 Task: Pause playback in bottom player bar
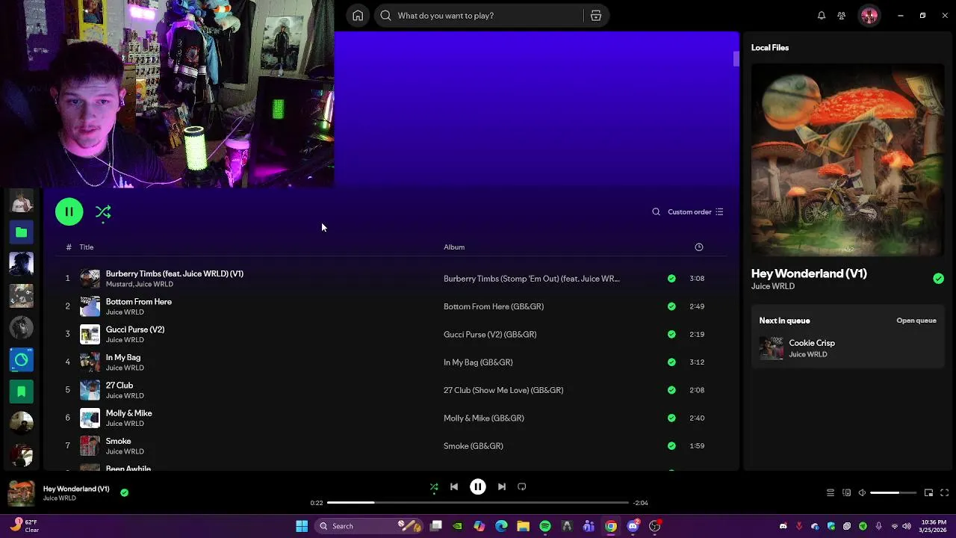pyautogui.click(x=478, y=487)
